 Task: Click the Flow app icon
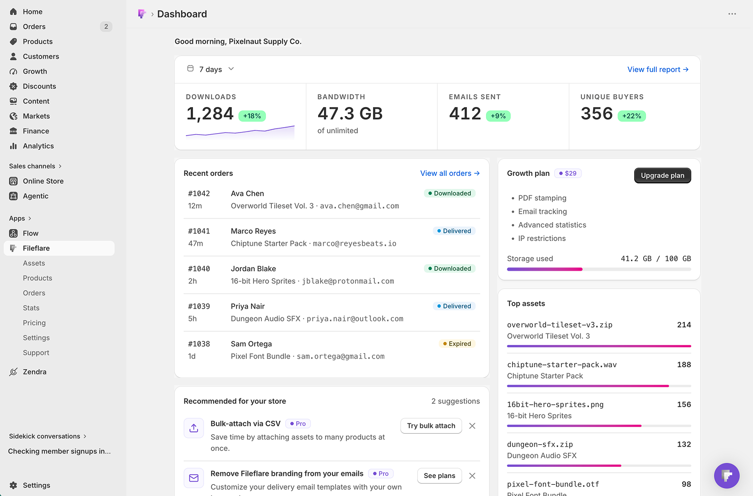coord(13,233)
